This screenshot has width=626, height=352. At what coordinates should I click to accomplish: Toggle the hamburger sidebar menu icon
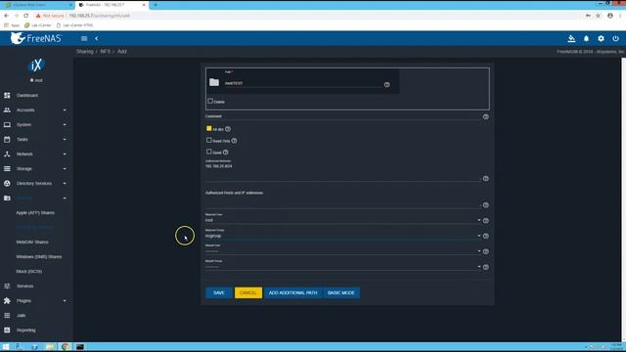84,38
